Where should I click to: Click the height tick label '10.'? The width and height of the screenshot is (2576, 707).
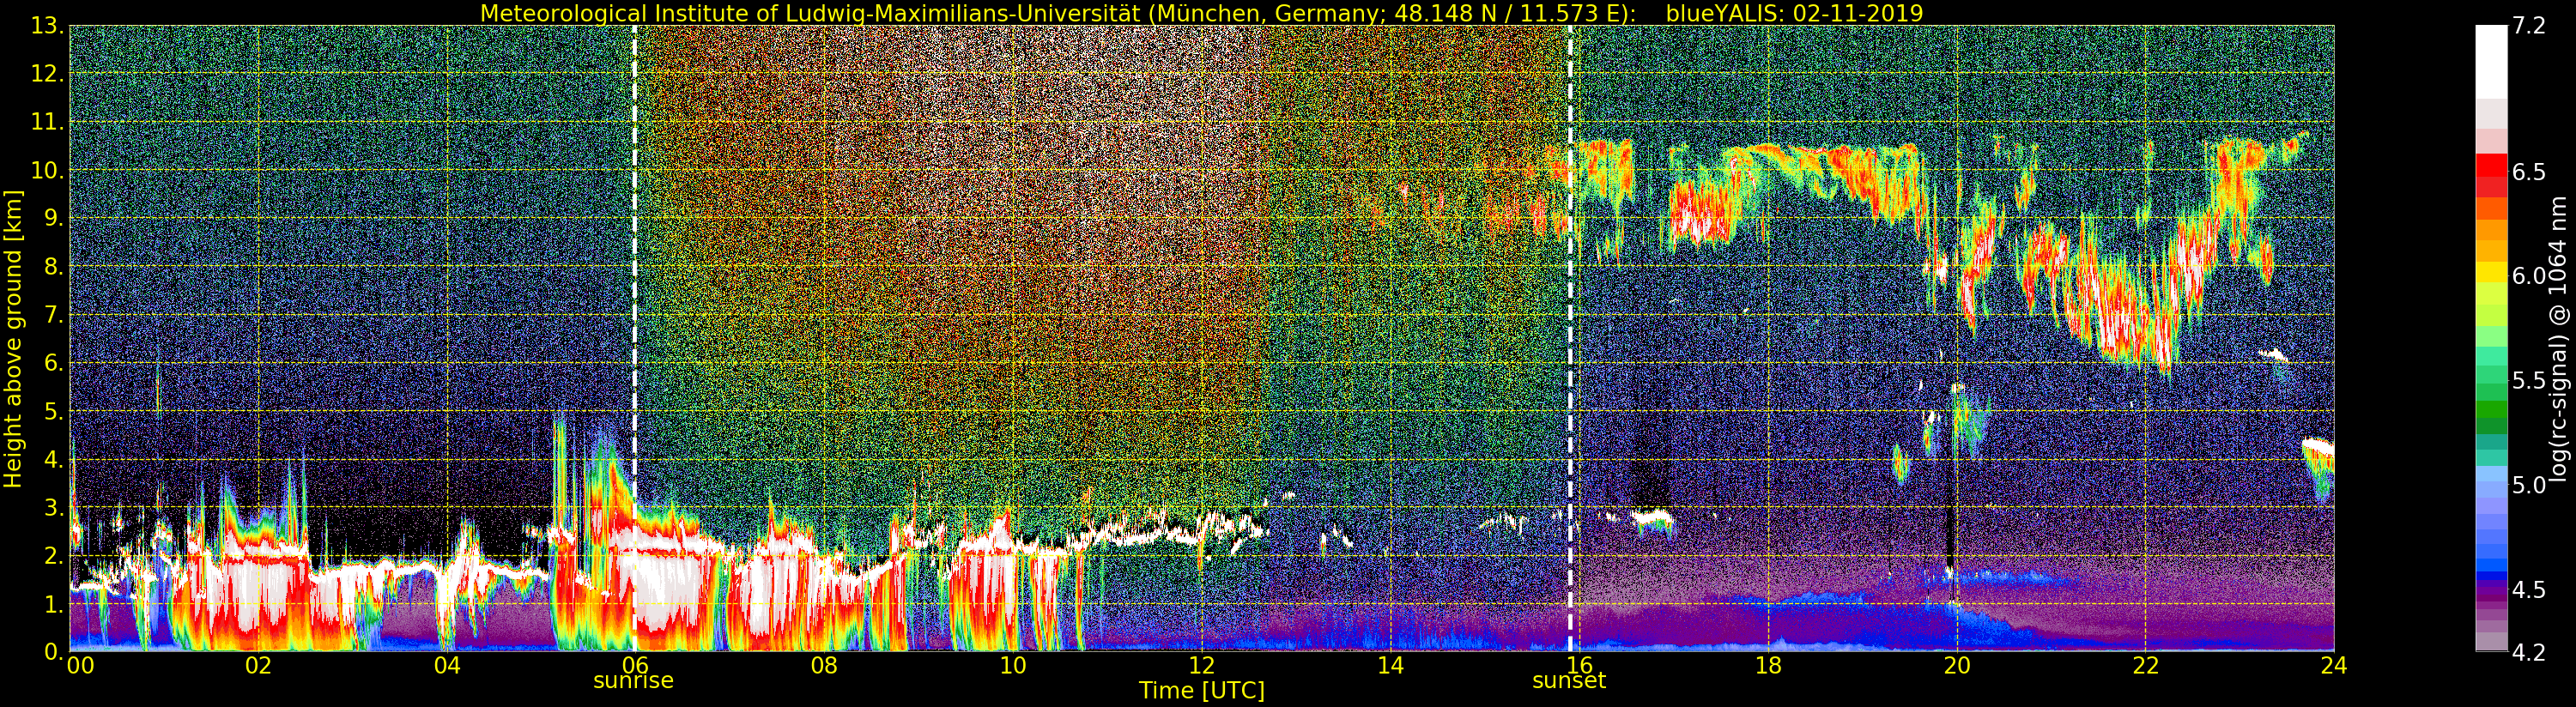click(48, 170)
